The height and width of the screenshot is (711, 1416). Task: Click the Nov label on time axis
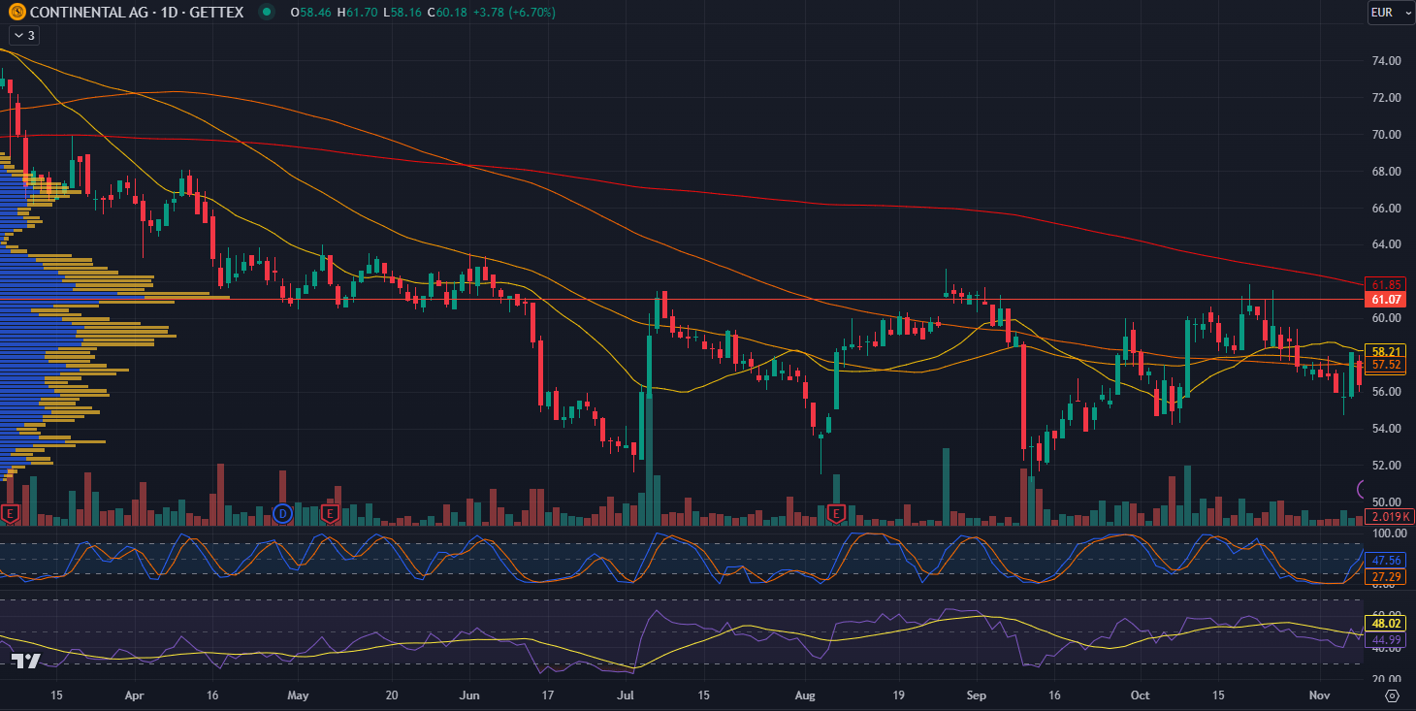1320,695
